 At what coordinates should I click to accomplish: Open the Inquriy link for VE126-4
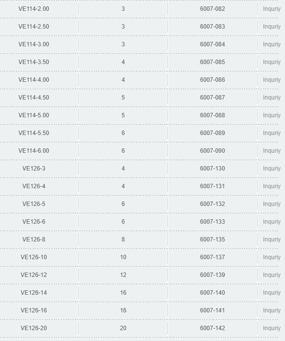point(272,186)
